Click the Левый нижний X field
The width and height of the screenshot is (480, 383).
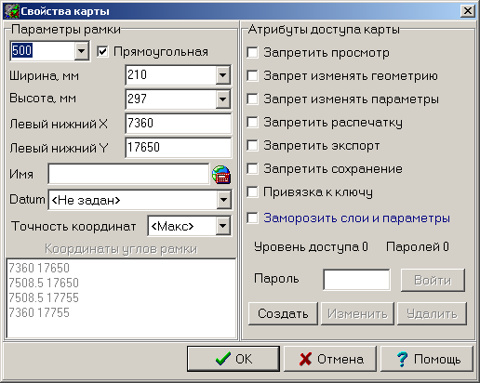(179, 124)
